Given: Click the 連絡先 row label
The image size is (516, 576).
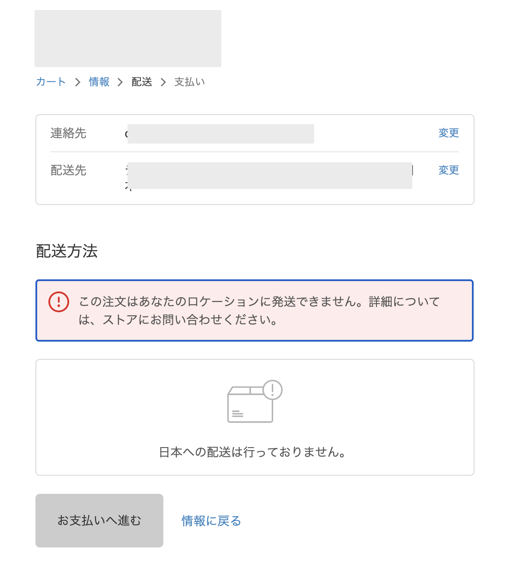Looking at the screenshot, I should 68,133.
